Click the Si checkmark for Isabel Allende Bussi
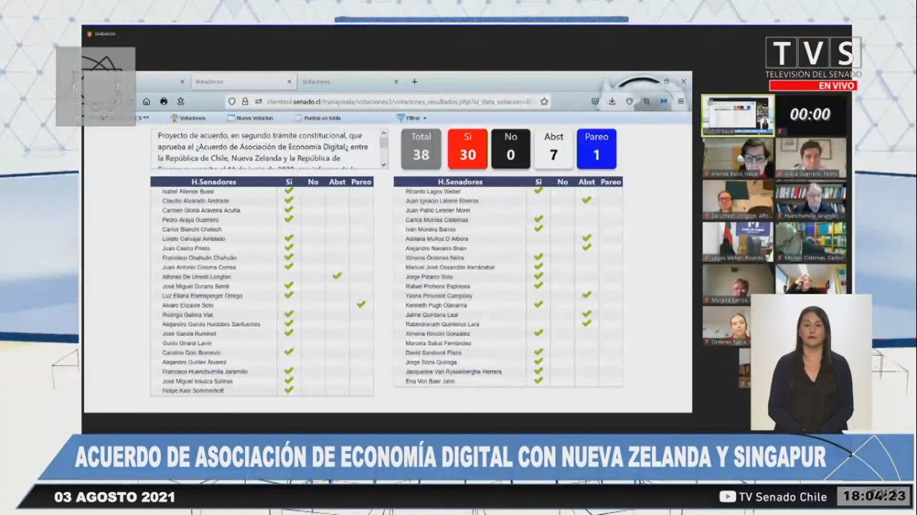 [289, 191]
